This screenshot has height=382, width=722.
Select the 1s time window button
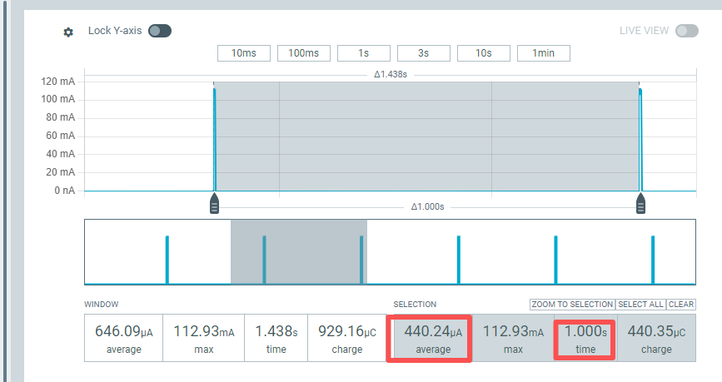pyautogui.click(x=363, y=53)
